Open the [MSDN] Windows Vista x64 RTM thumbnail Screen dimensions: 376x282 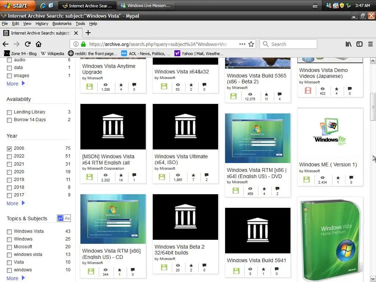coord(113,127)
